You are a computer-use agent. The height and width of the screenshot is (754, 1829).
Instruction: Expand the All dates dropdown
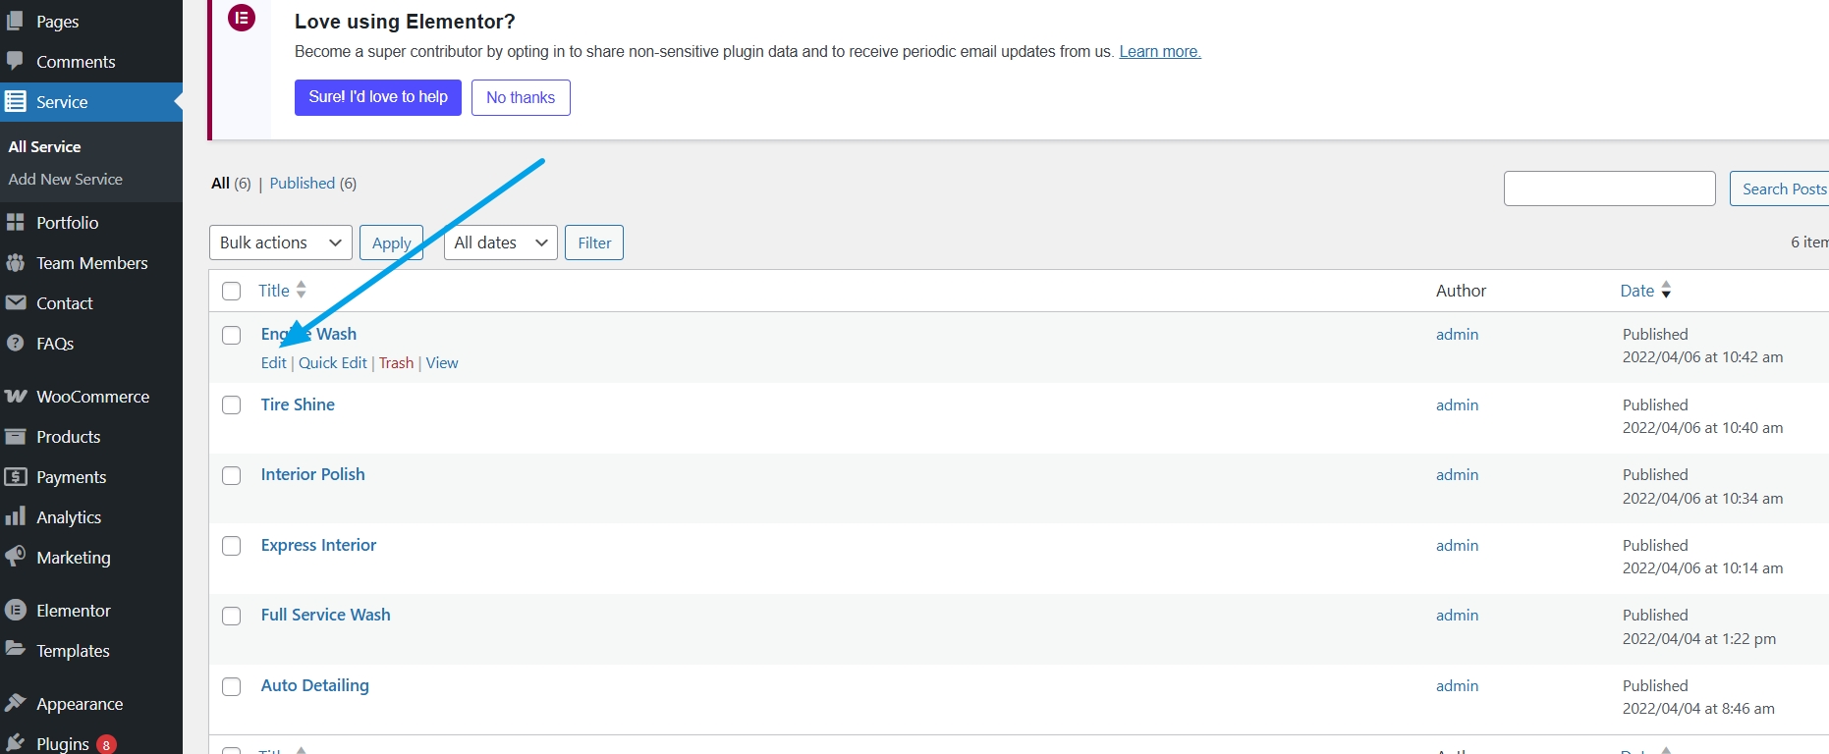point(500,242)
